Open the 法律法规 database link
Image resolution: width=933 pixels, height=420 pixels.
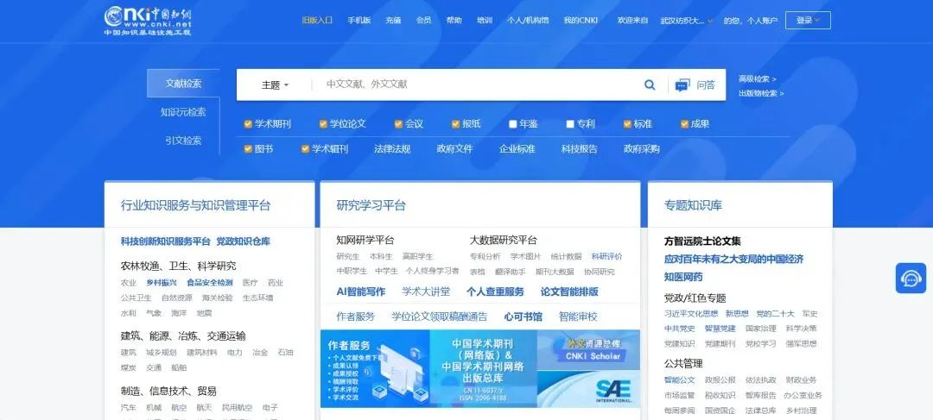[x=392, y=149]
